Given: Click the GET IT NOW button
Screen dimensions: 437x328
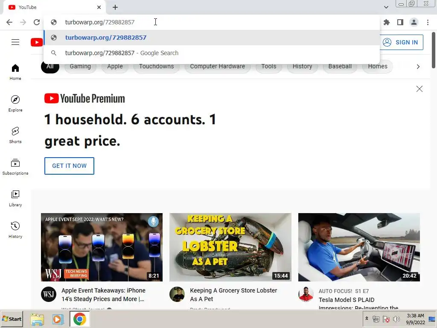Looking at the screenshot, I should coord(70,166).
